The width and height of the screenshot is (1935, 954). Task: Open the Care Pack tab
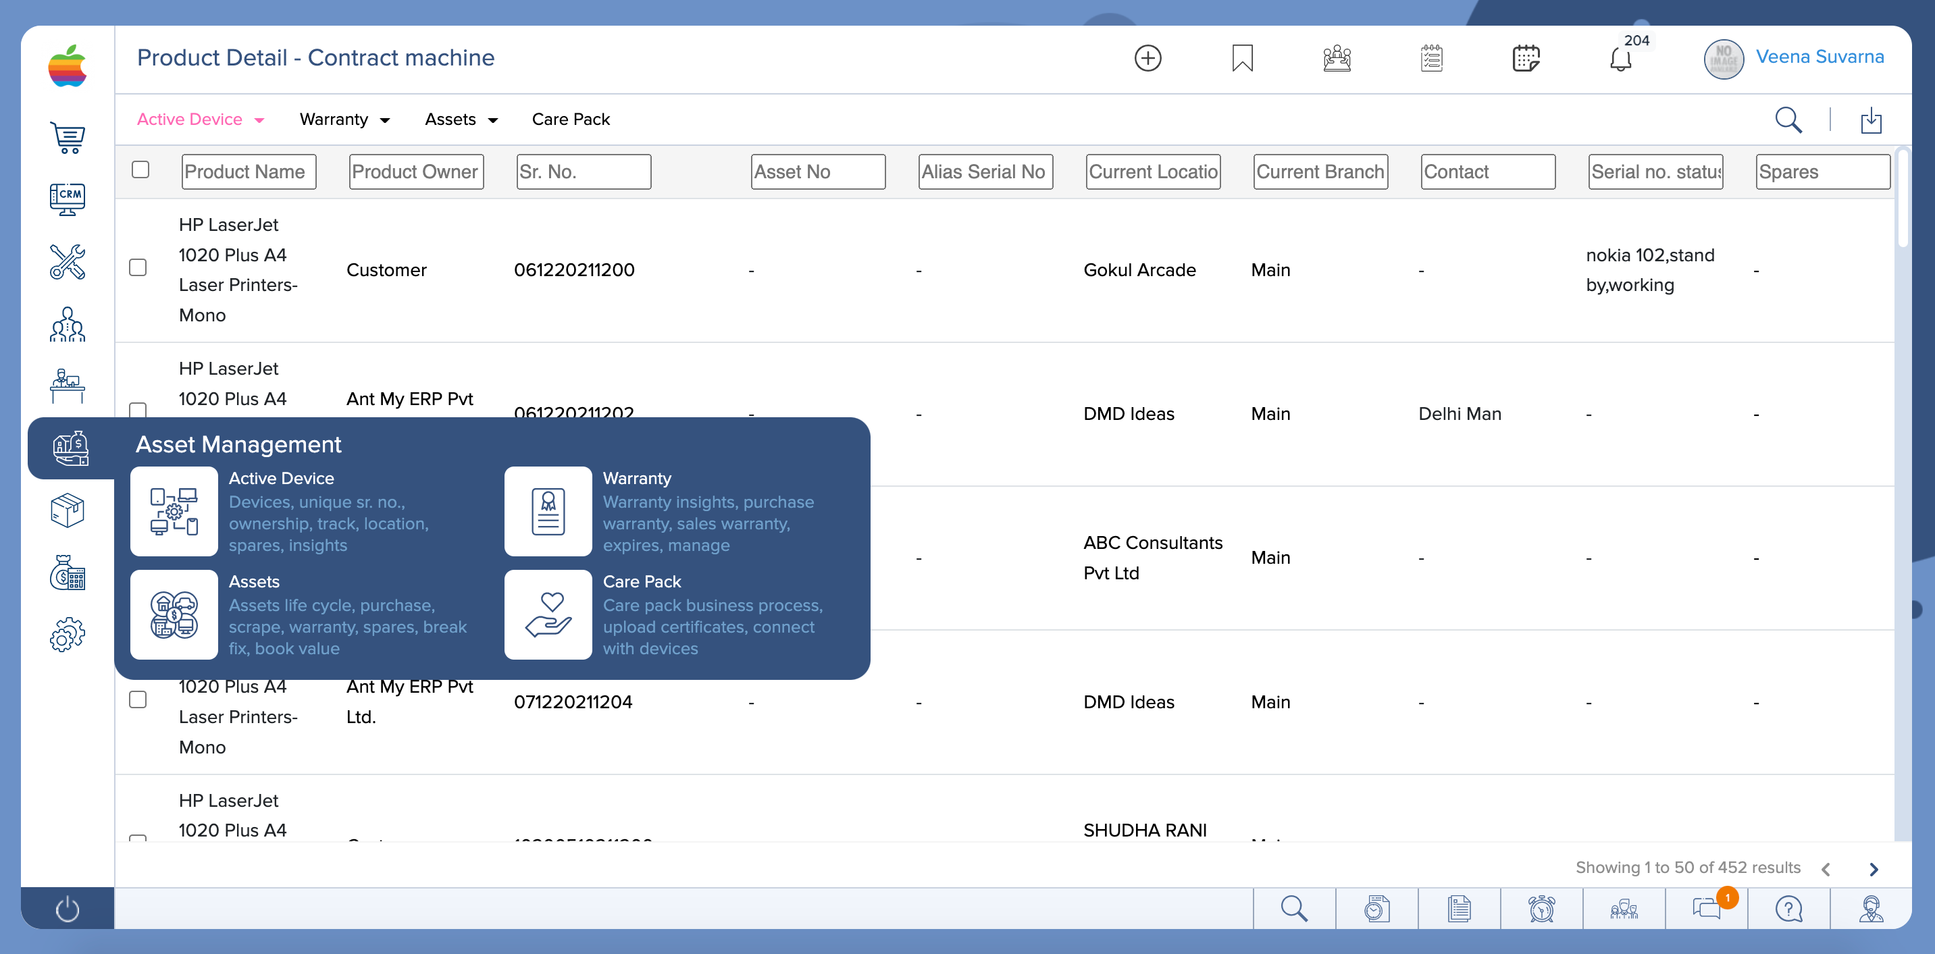click(x=571, y=120)
